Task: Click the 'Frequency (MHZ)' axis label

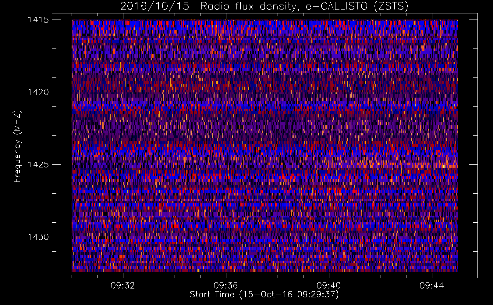Action: 18,146
